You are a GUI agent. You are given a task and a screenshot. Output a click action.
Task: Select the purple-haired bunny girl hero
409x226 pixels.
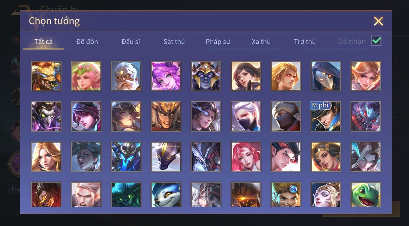pyautogui.click(x=166, y=76)
